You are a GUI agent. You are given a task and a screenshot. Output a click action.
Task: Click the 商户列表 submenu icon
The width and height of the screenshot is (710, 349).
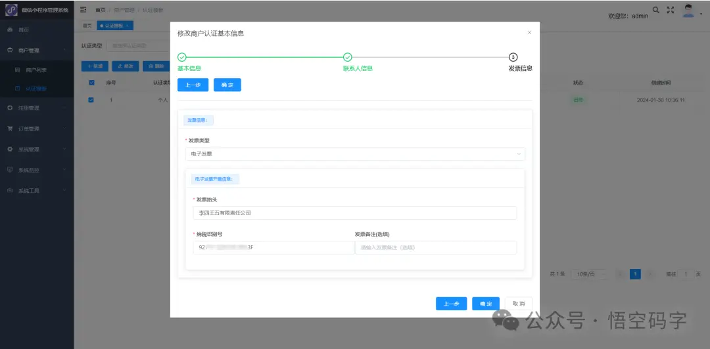18,70
